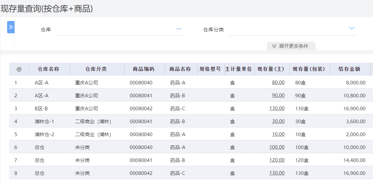Select the 药品-C cell in row 8

pos(178,173)
